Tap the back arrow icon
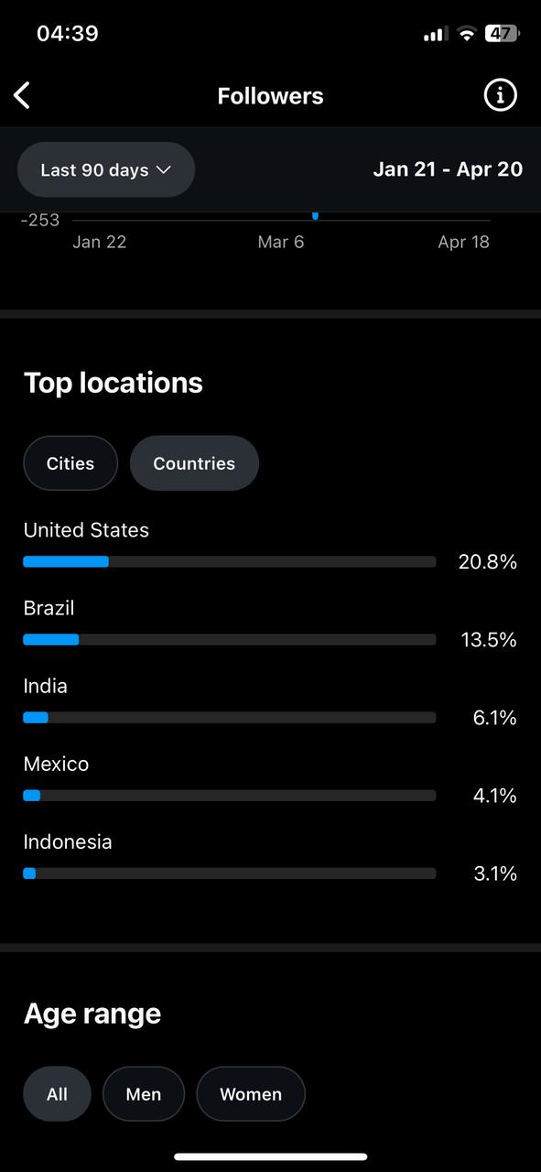541x1172 pixels. [x=22, y=95]
